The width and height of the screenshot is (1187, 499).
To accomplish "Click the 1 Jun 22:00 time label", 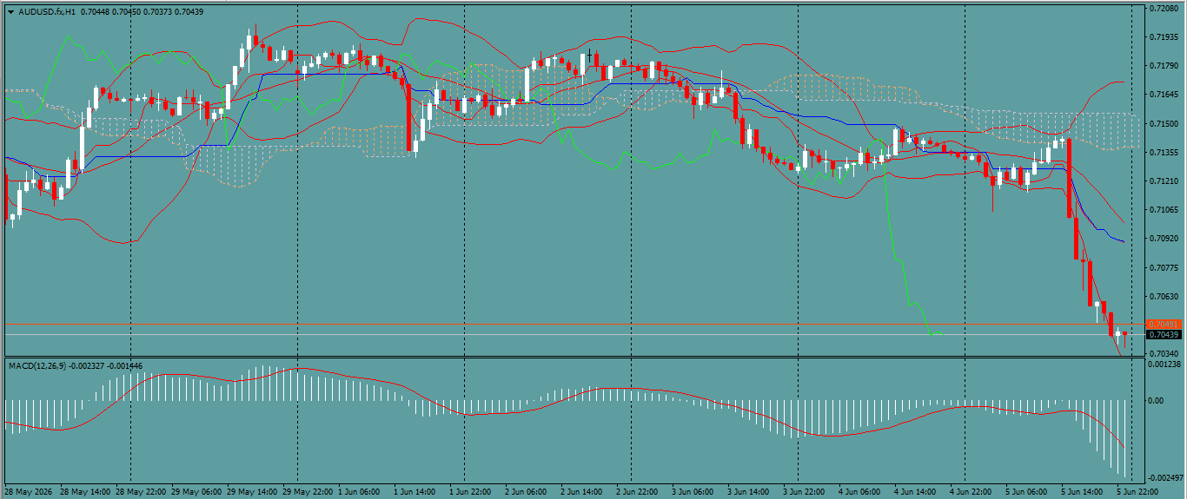I will point(471,491).
